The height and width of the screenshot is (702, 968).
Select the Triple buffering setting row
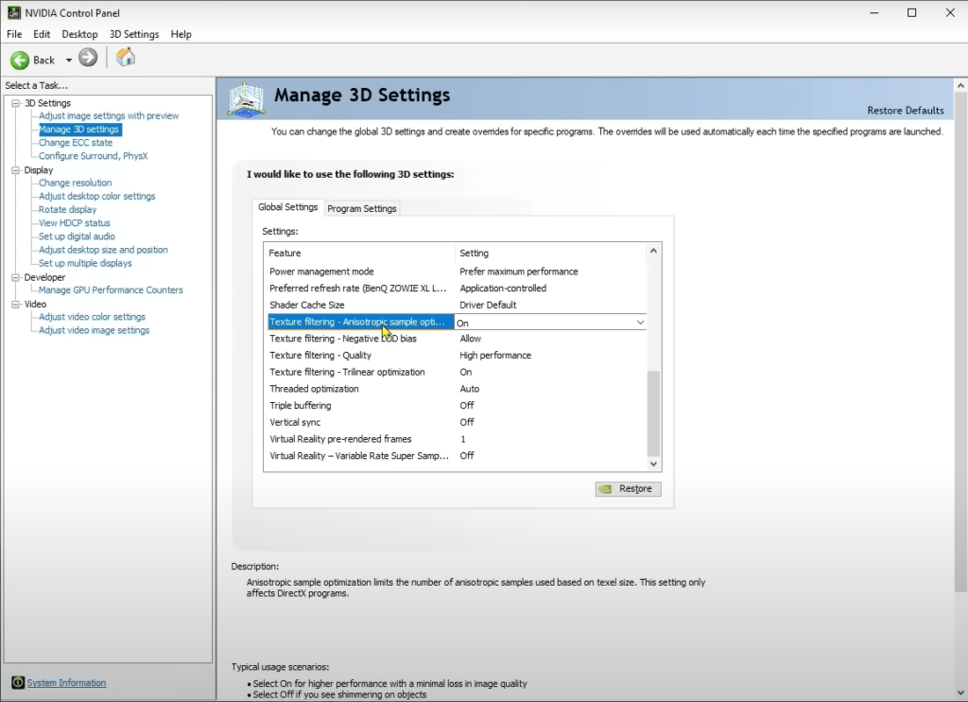click(x=359, y=405)
